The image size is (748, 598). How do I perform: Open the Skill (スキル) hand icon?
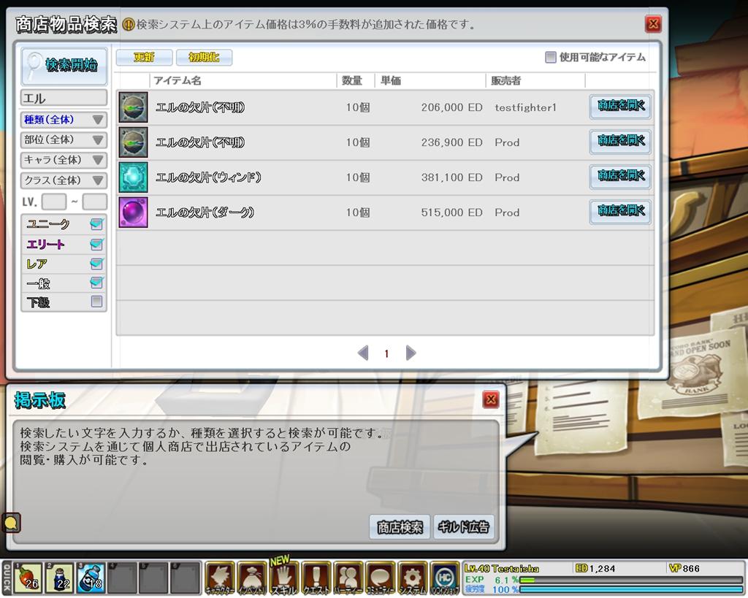(x=284, y=578)
